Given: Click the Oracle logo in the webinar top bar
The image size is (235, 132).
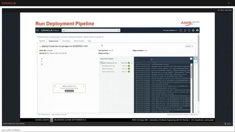Looking at the screenshot, I should (9, 3).
